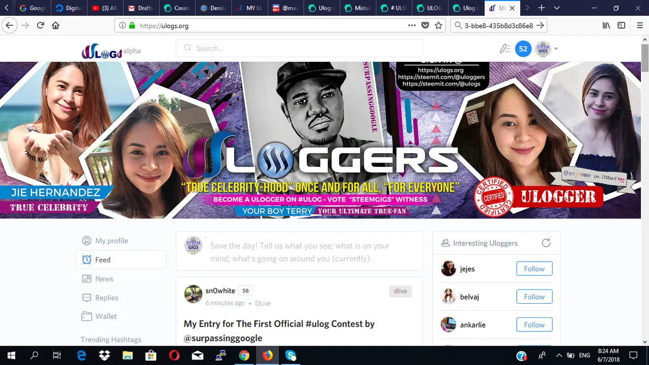Open the Windows Action Center
The height and width of the screenshot is (365, 649).
click(633, 355)
